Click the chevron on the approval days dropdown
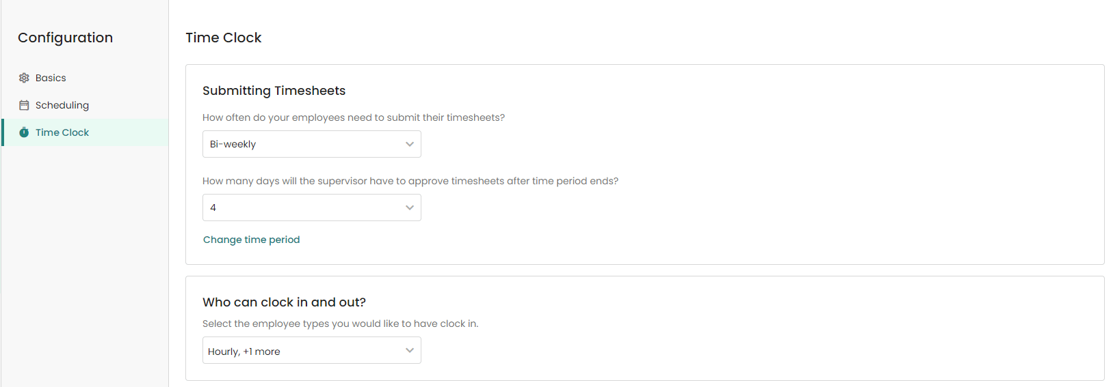This screenshot has width=1113, height=387. coord(410,207)
